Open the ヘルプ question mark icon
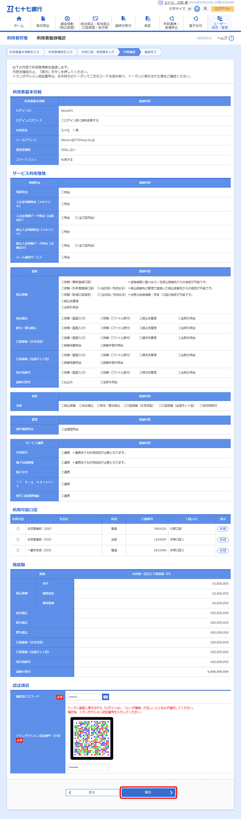Viewport: 241px width, 819px height. click(x=231, y=38)
